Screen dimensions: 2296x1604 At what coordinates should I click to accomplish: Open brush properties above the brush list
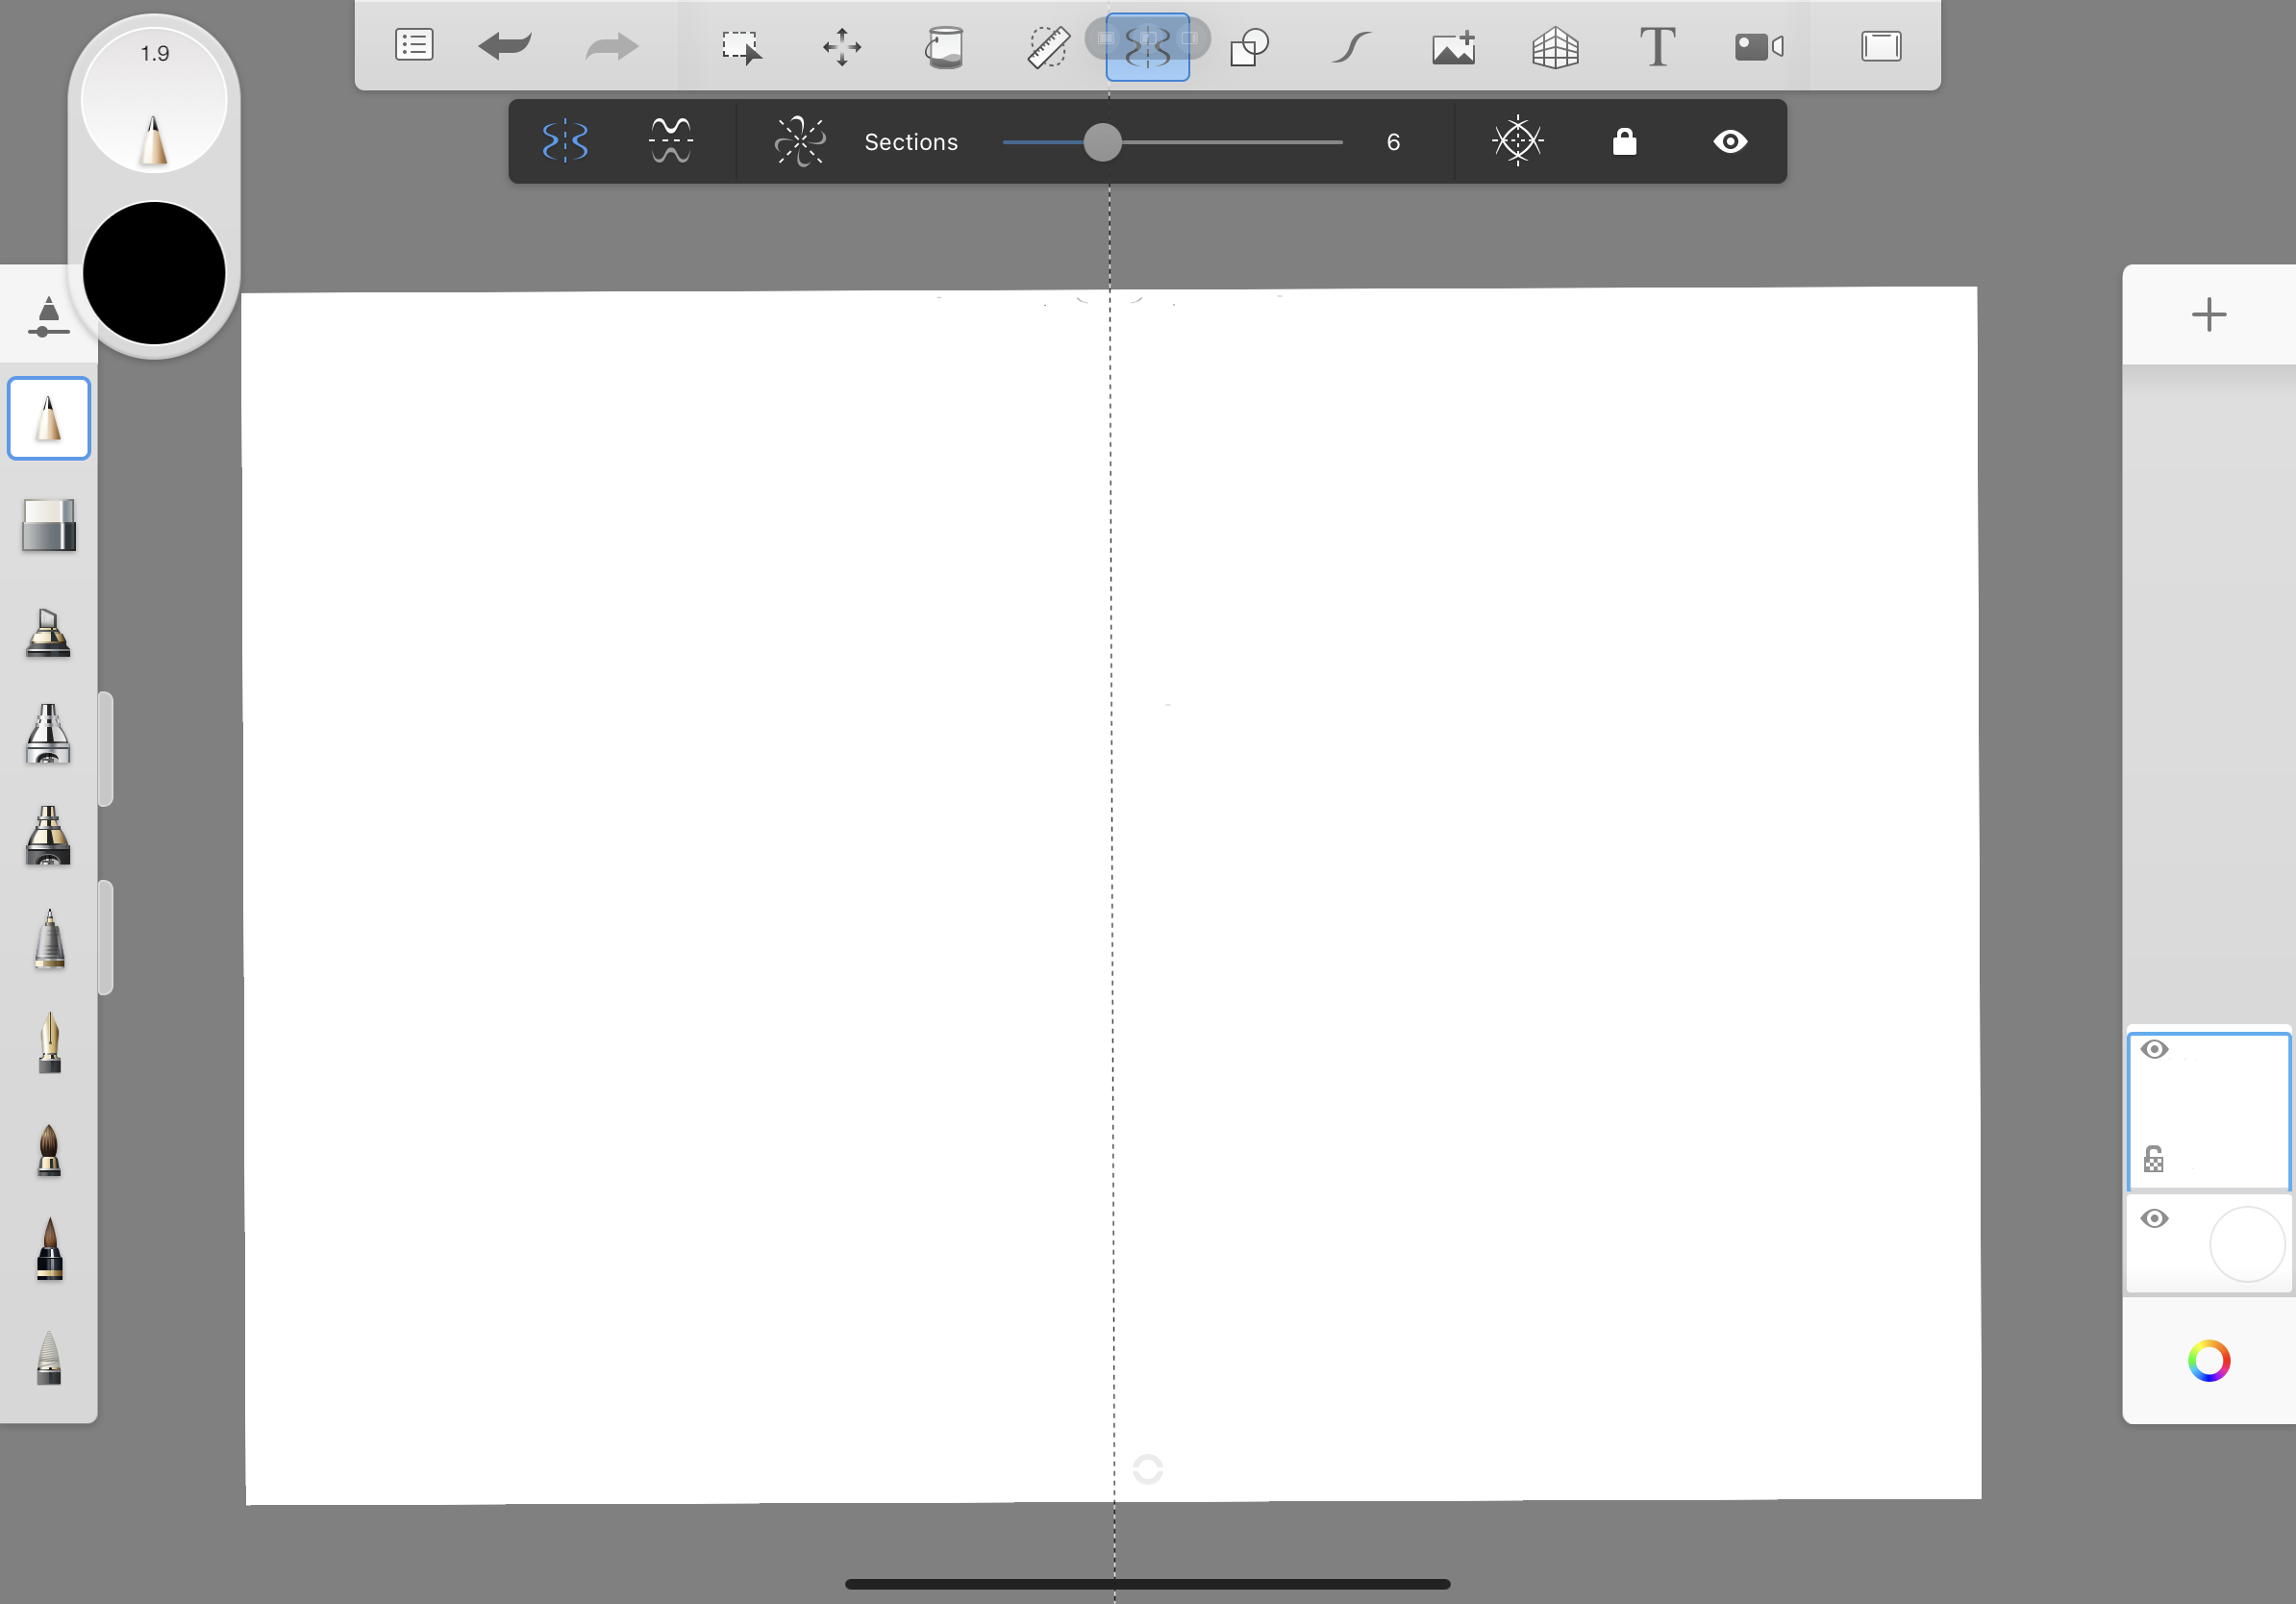(48, 316)
